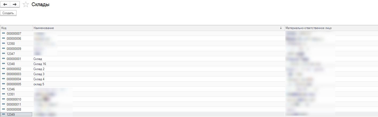Select the Склад 4 warehouse row
378x117 pixels.
(39, 79)
